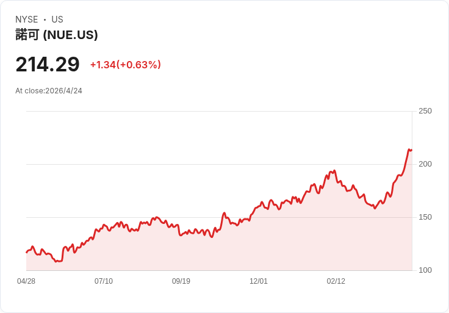
Task: Click the top 250 horizontal gridline
Action: pyautogui.click(x=220, y=111)
